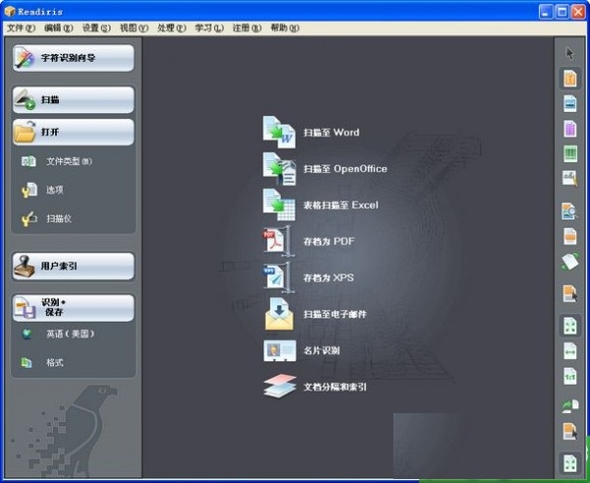The image size is (590, 483).
Task: Click the Readiris title bar app icon
Action: pos(10,12)
